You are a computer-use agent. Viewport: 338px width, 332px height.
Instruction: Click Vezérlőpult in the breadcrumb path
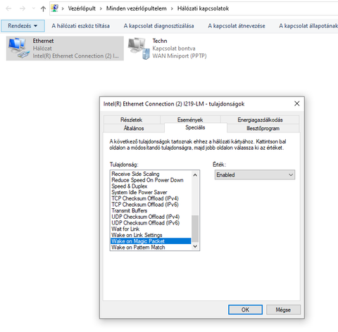click(x=82, y=8)
